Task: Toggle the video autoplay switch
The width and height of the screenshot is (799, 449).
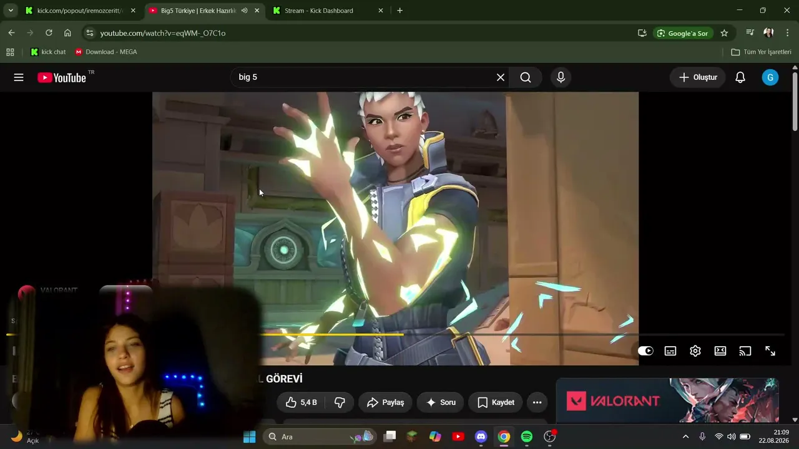Action: point(645,351)
